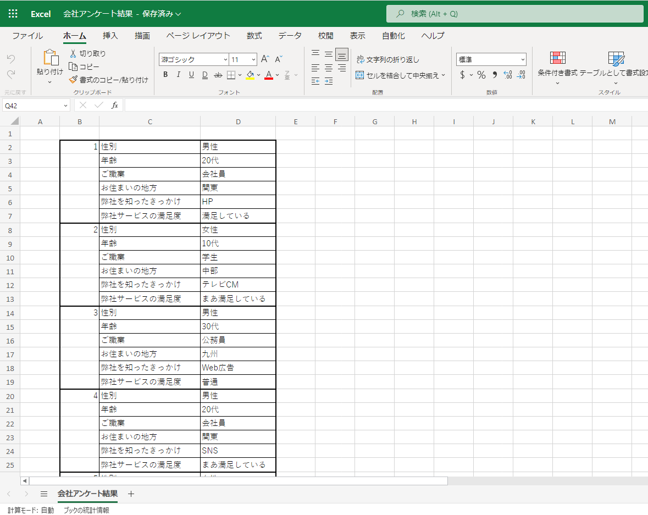The image size is (648, 515).
Task: Open Name Box Q42 dropdown arrow
Action: [x=65, y=106]
